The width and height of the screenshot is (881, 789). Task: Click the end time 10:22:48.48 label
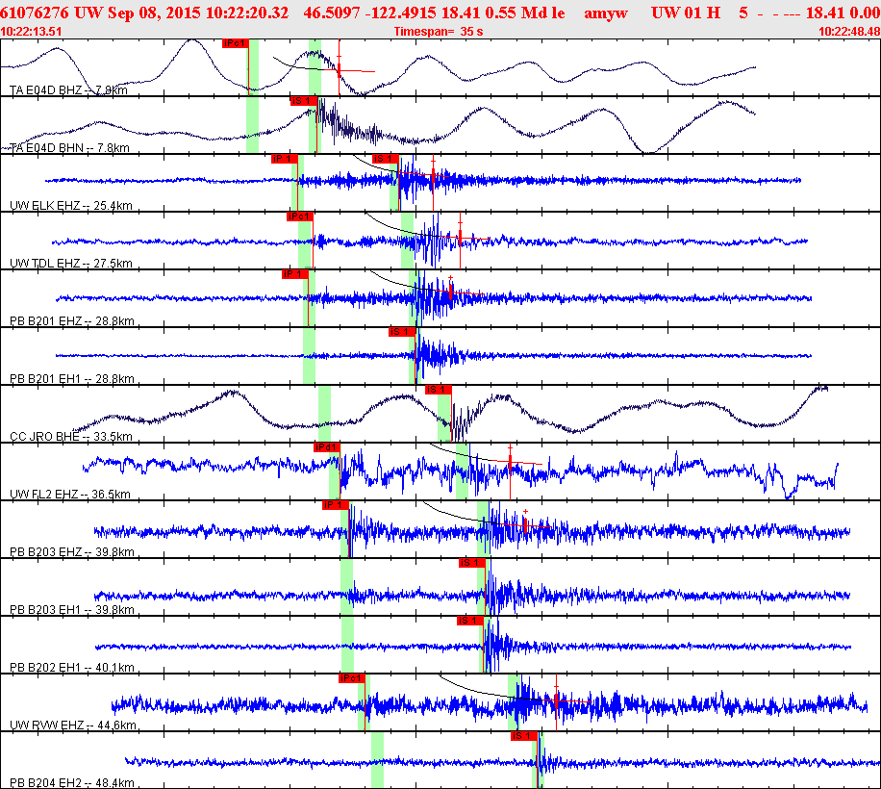848,31
